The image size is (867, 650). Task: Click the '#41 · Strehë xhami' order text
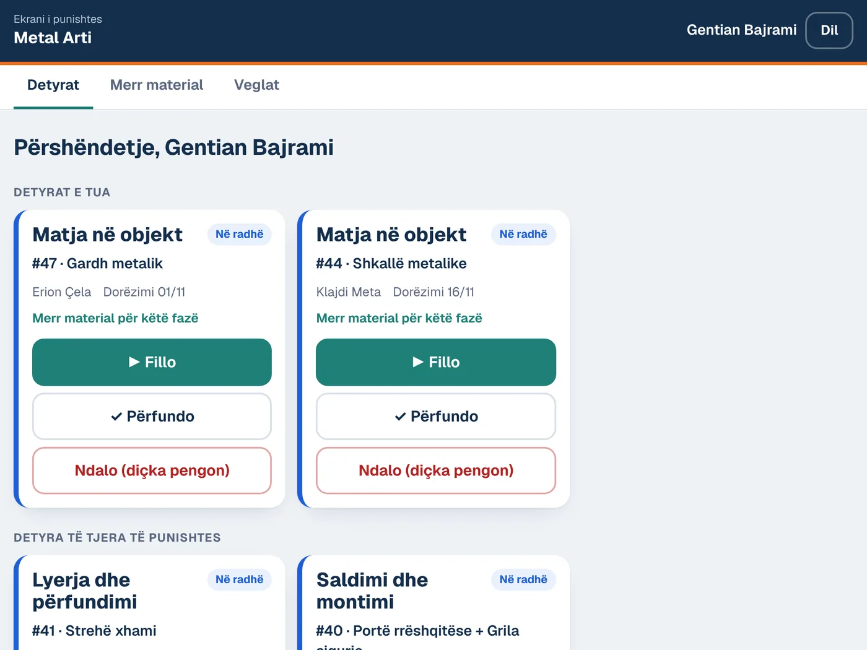[94, 631]
